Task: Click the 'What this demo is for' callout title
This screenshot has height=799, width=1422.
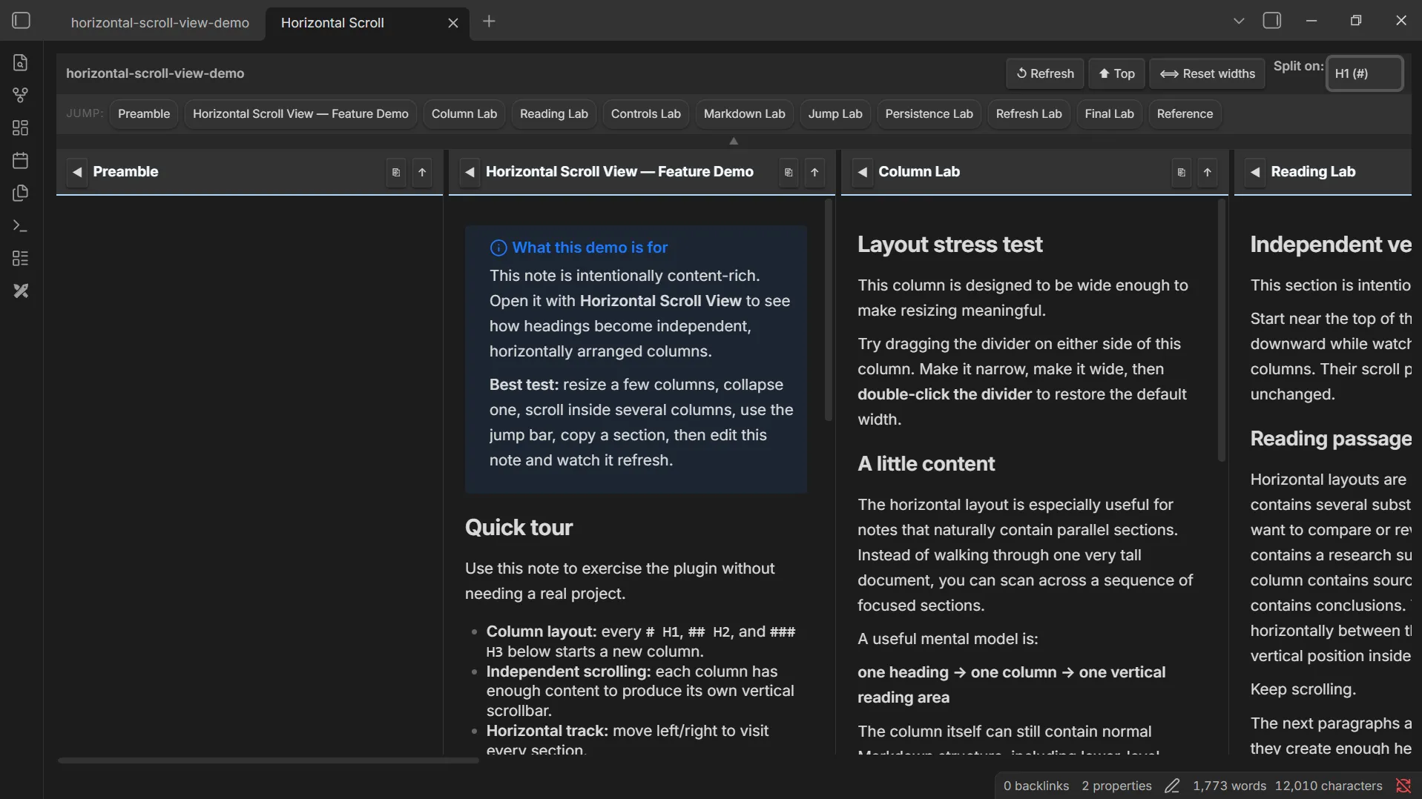Action: pos(590,248)
